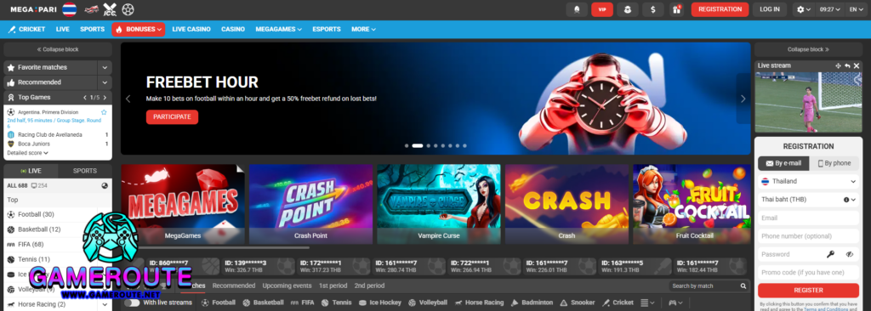Go to LIVE CASINO
Image resolution: width=871 pixels, height=311 pixels.
191,30
